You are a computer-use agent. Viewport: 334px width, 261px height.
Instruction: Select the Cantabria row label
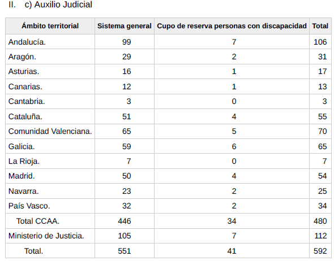(27, 101)
